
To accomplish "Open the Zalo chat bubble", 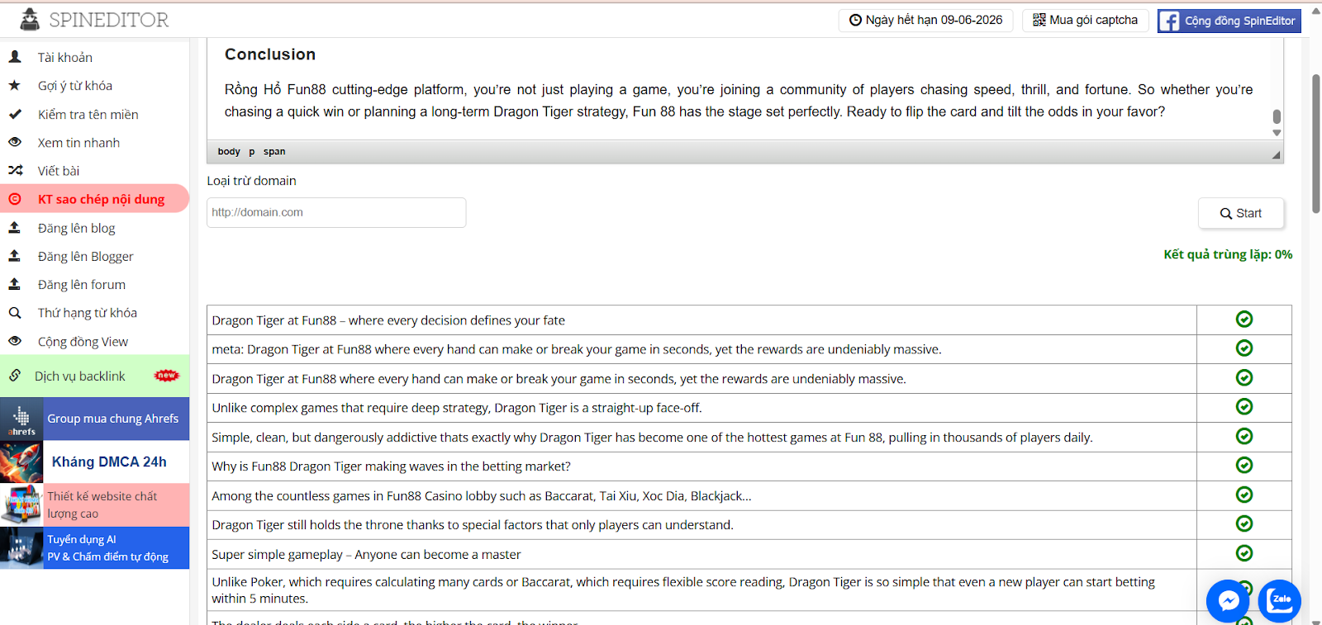I will (x=1280, y=600).
